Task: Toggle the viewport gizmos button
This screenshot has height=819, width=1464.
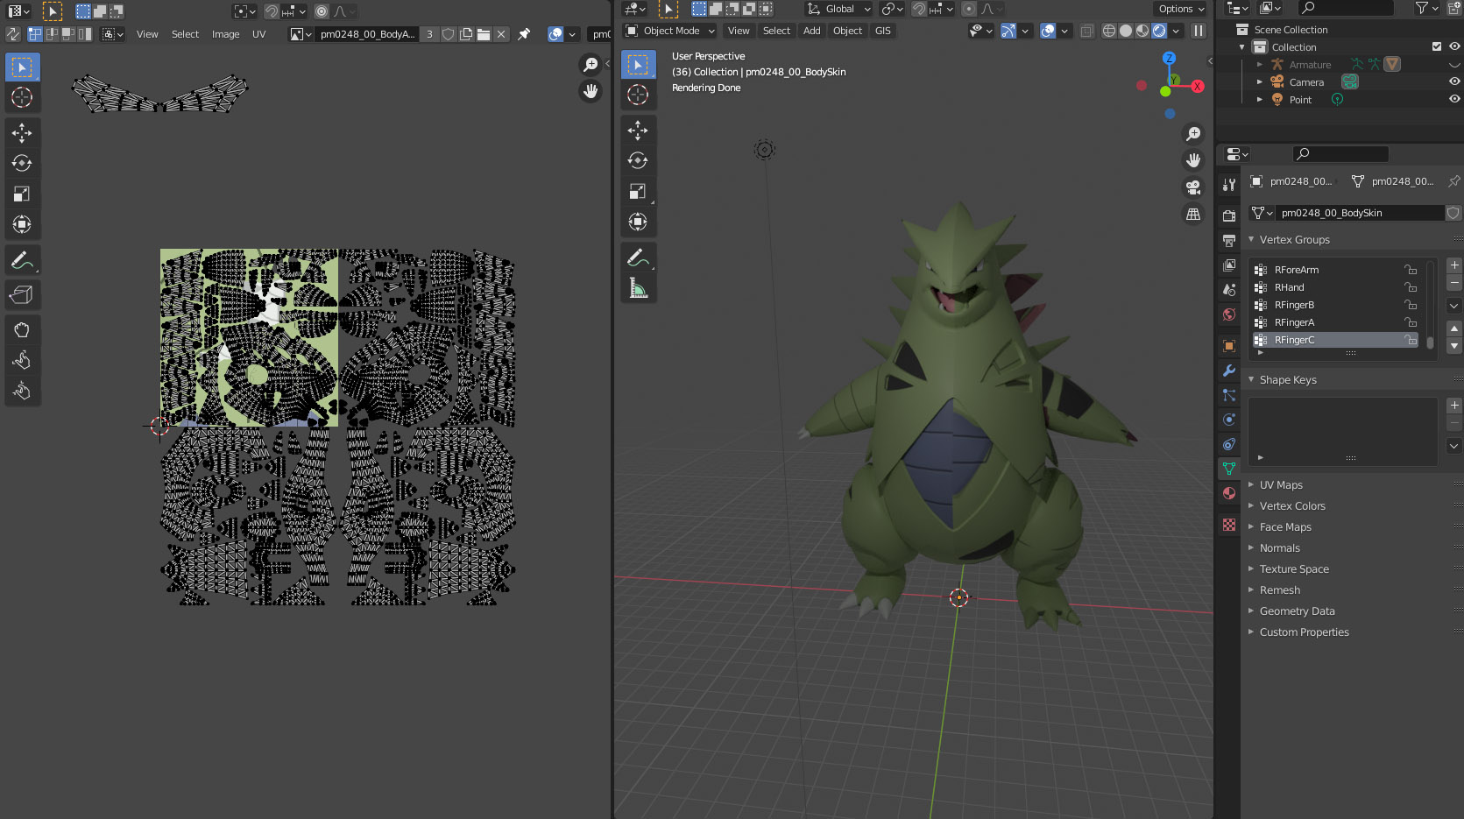Action: [1008, 31]
